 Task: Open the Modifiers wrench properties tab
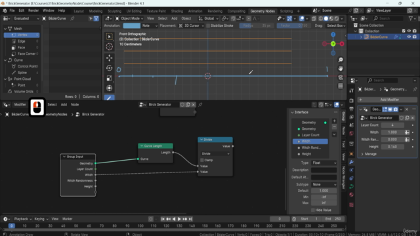click(352, 162)
